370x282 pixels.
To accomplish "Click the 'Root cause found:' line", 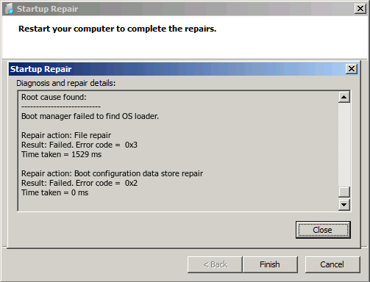I will point(54,97).
